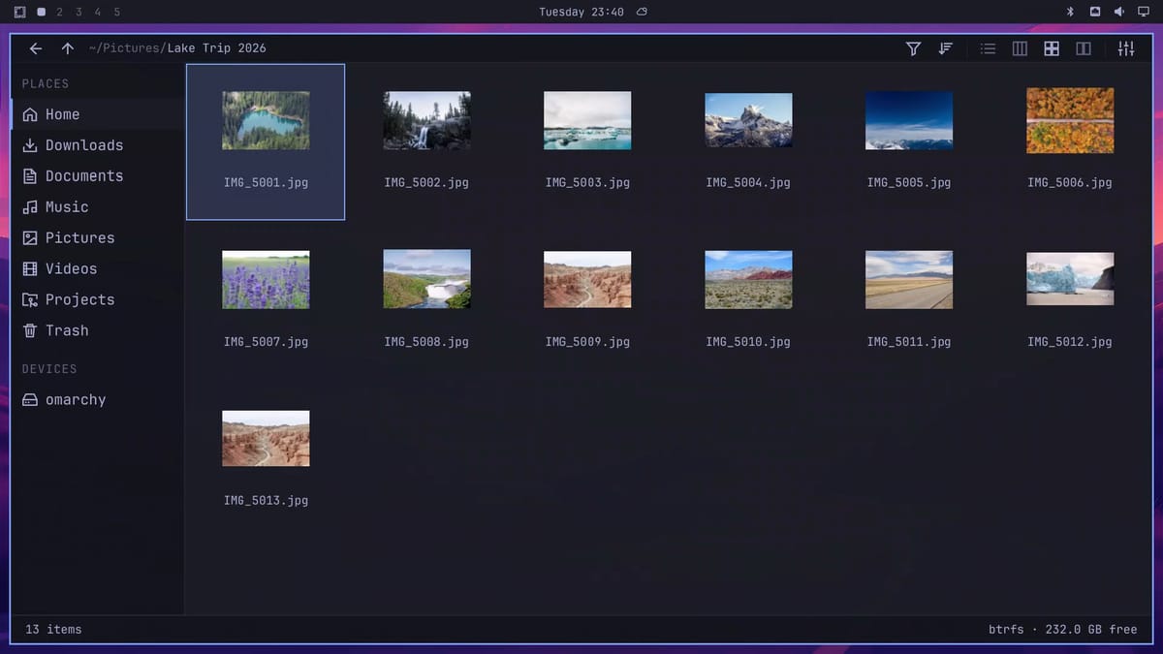Image resolution: width=1163 pixels, height=654 pixels.
Task: Click the ~/Pictures/ breadcrumb segment
Action: pyautogui.click(x=127, y=48)
